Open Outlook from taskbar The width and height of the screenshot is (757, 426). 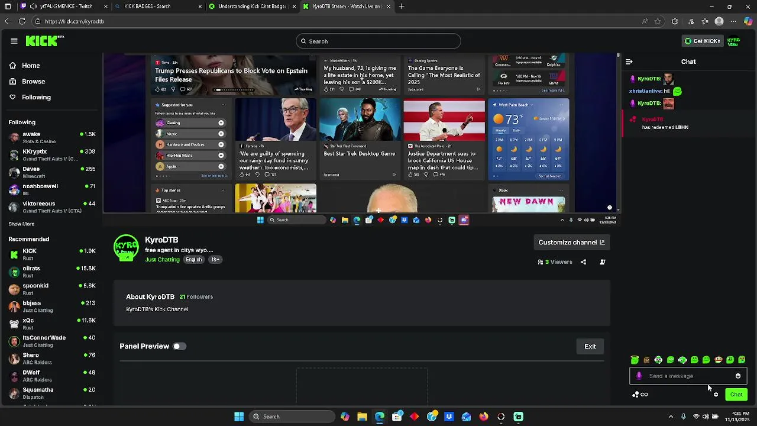466,417
